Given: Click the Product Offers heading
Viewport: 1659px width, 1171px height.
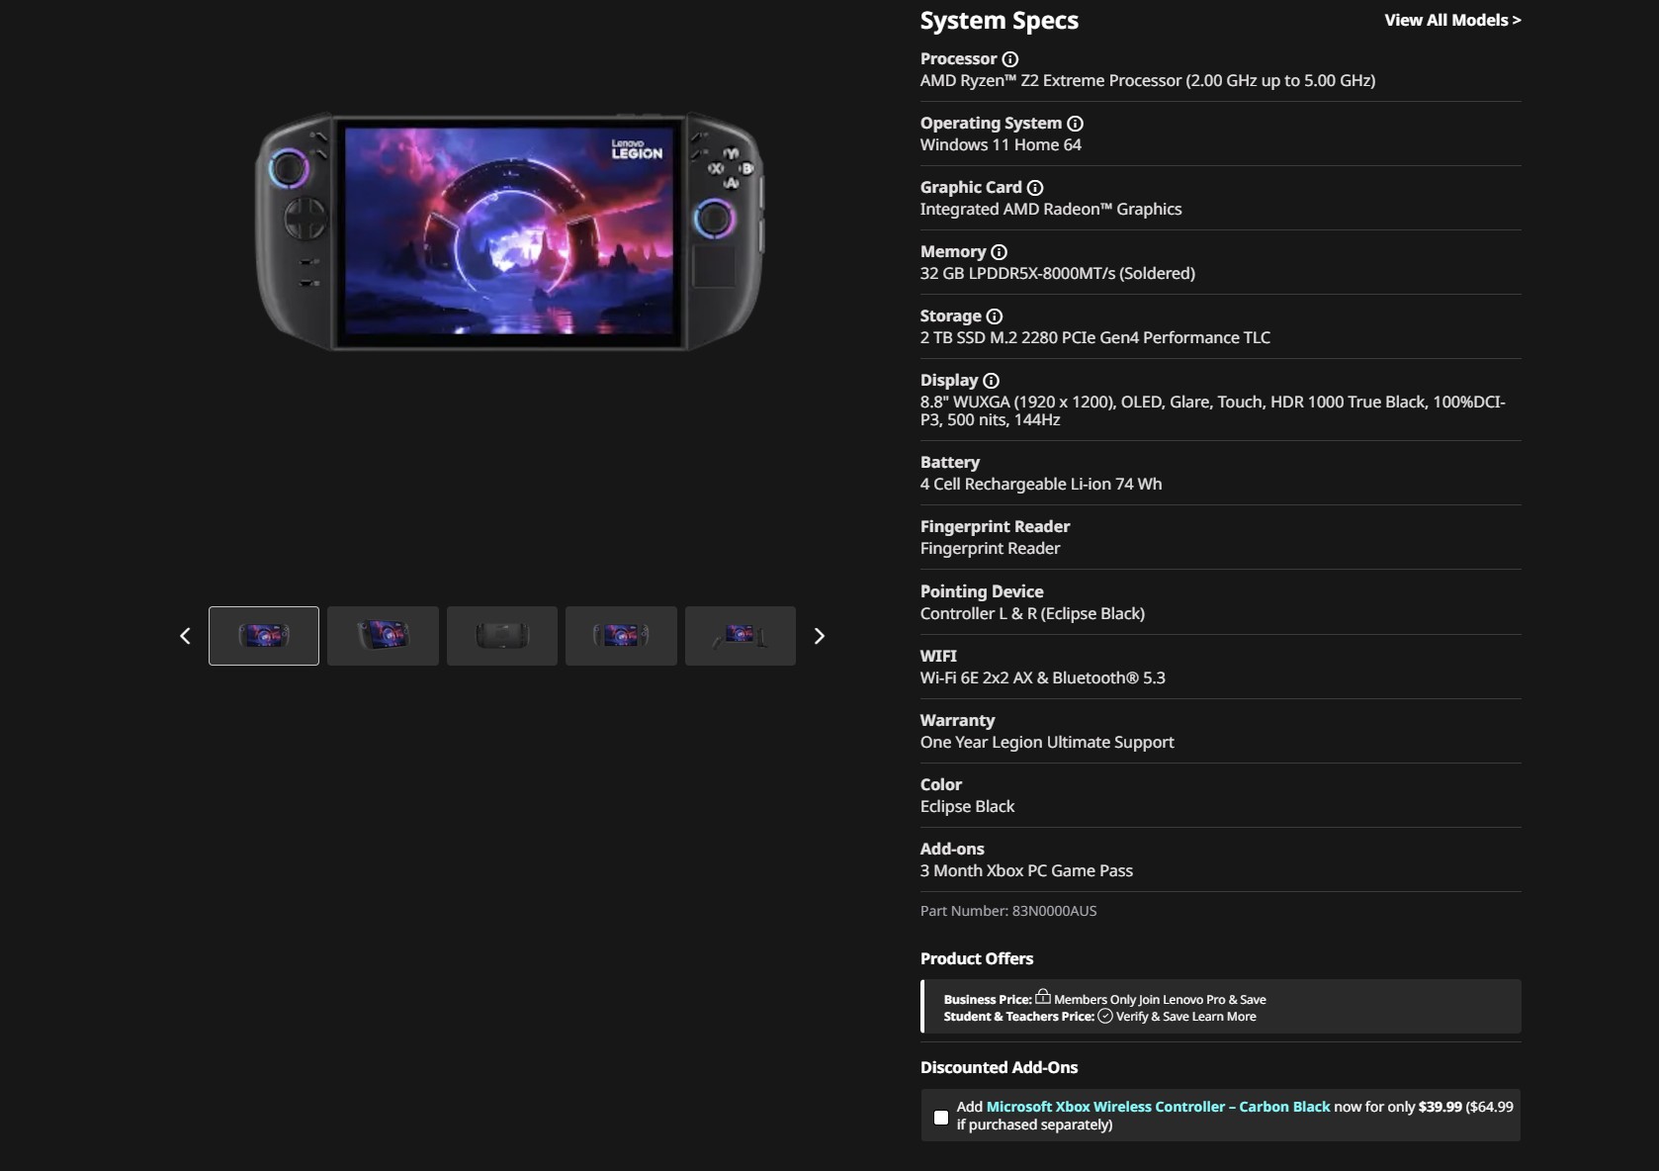Looking at the screenshot, I should [x=977, y=959].
